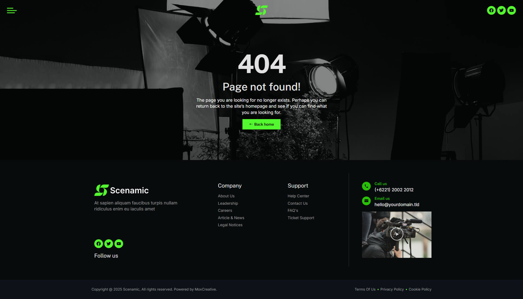Open the FAQ's link

coord(293,210)
